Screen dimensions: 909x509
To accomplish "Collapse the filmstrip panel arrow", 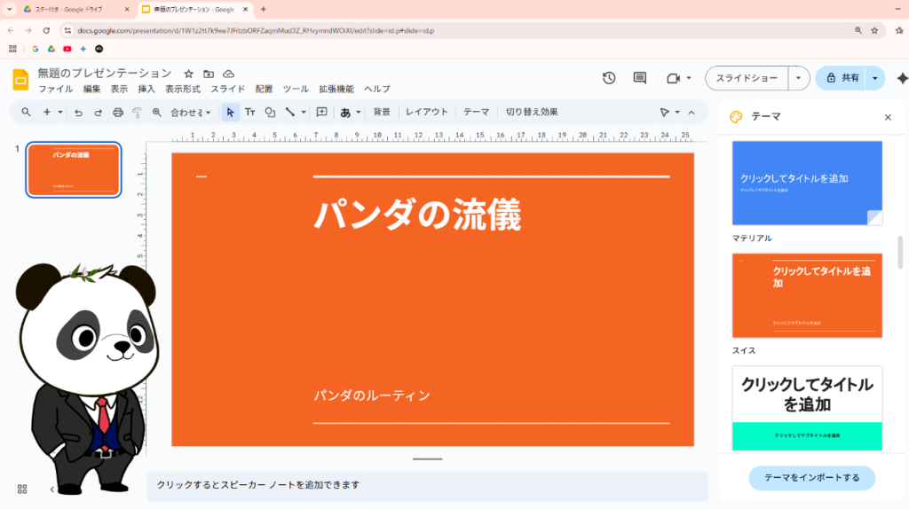I will click(52, 489).
